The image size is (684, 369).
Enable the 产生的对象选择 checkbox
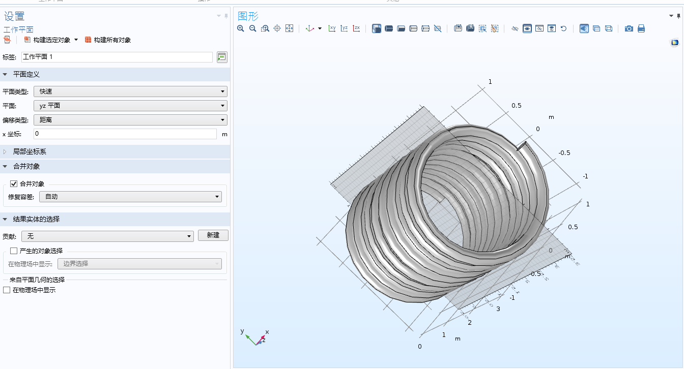14,251
